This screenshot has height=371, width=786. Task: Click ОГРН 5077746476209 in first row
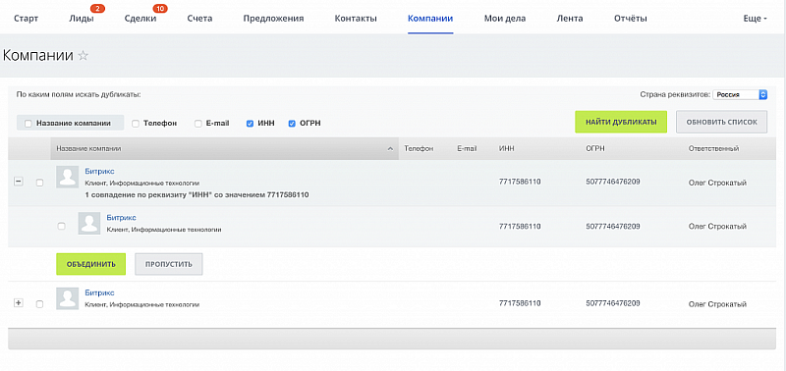tap(612, 183)
